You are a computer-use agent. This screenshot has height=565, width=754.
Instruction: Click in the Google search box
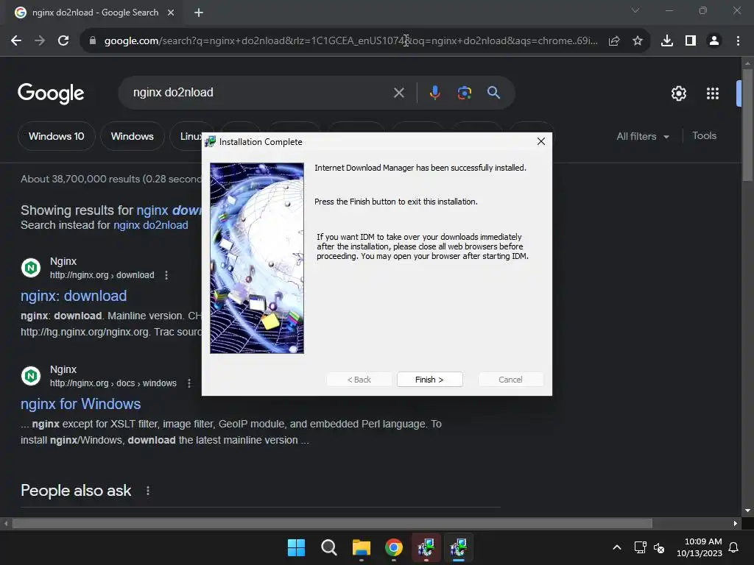[260, 92]
